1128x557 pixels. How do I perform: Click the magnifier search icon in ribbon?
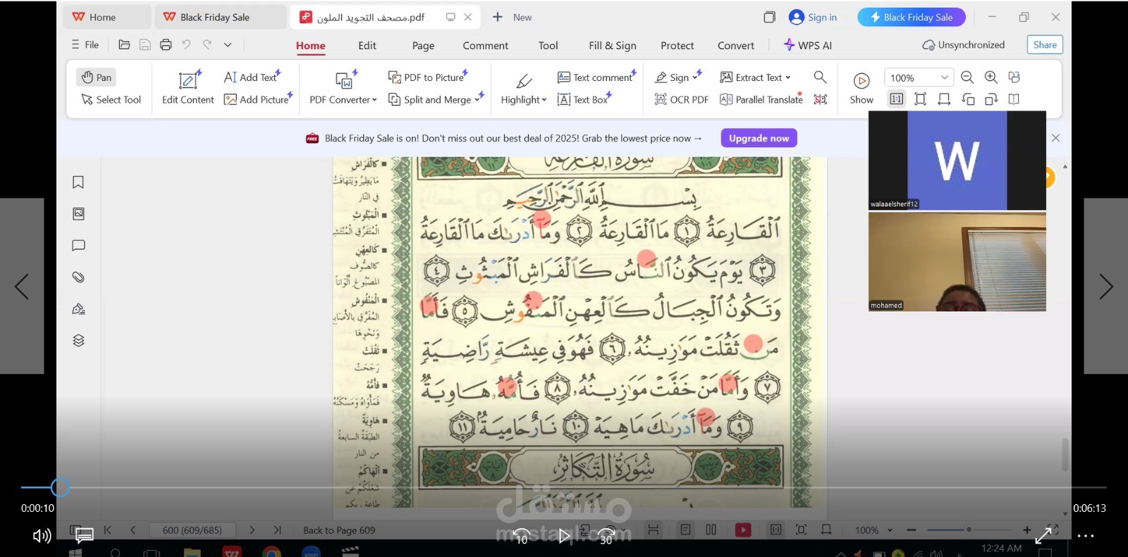click(x=820, y=77)
